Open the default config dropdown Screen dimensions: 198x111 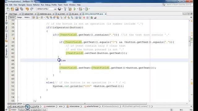[x=46, y=9]
